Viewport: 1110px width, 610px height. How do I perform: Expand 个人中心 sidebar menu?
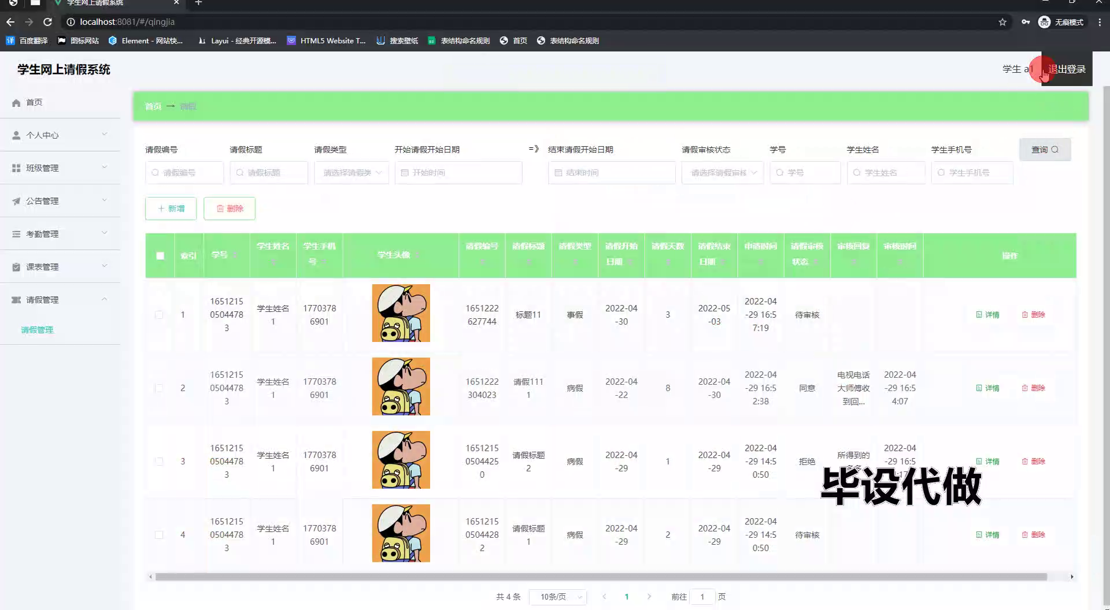(60, 135)
